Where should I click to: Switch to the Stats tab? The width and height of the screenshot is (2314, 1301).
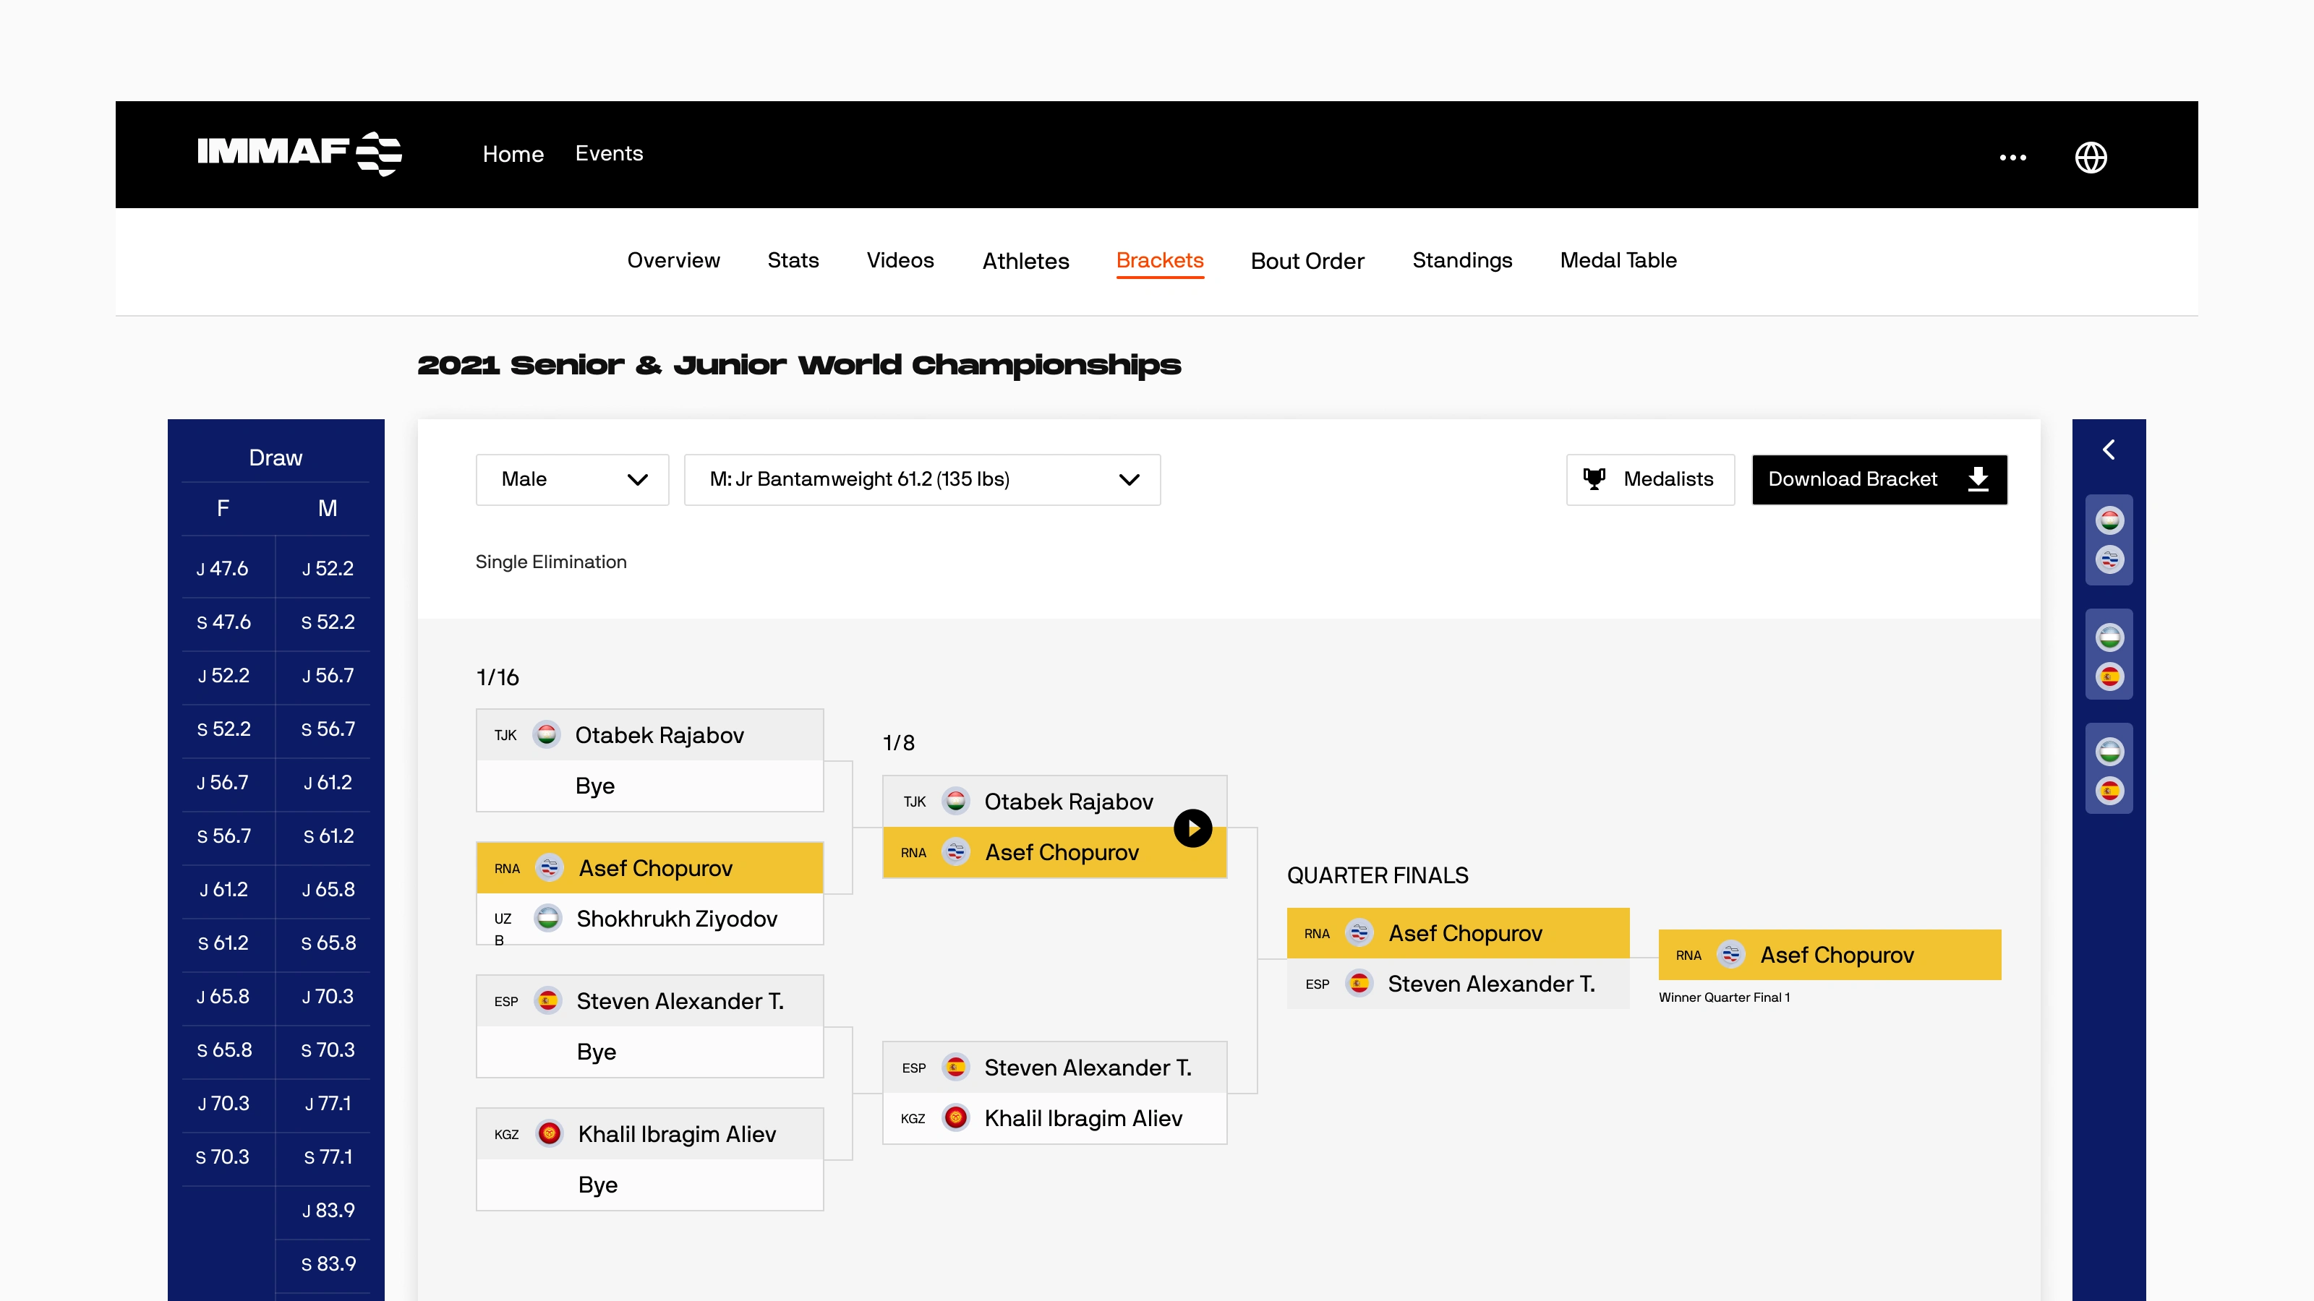coord(793,260)
